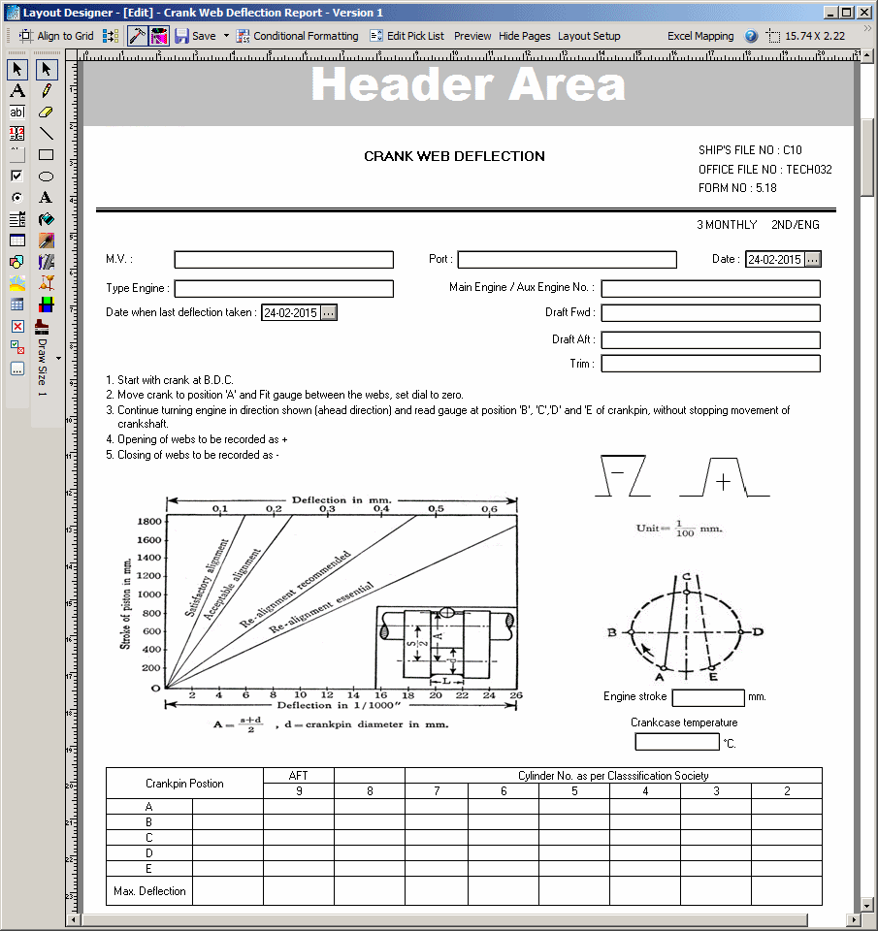
Task: Open Conditional Formatting
Action: point(298,36)
